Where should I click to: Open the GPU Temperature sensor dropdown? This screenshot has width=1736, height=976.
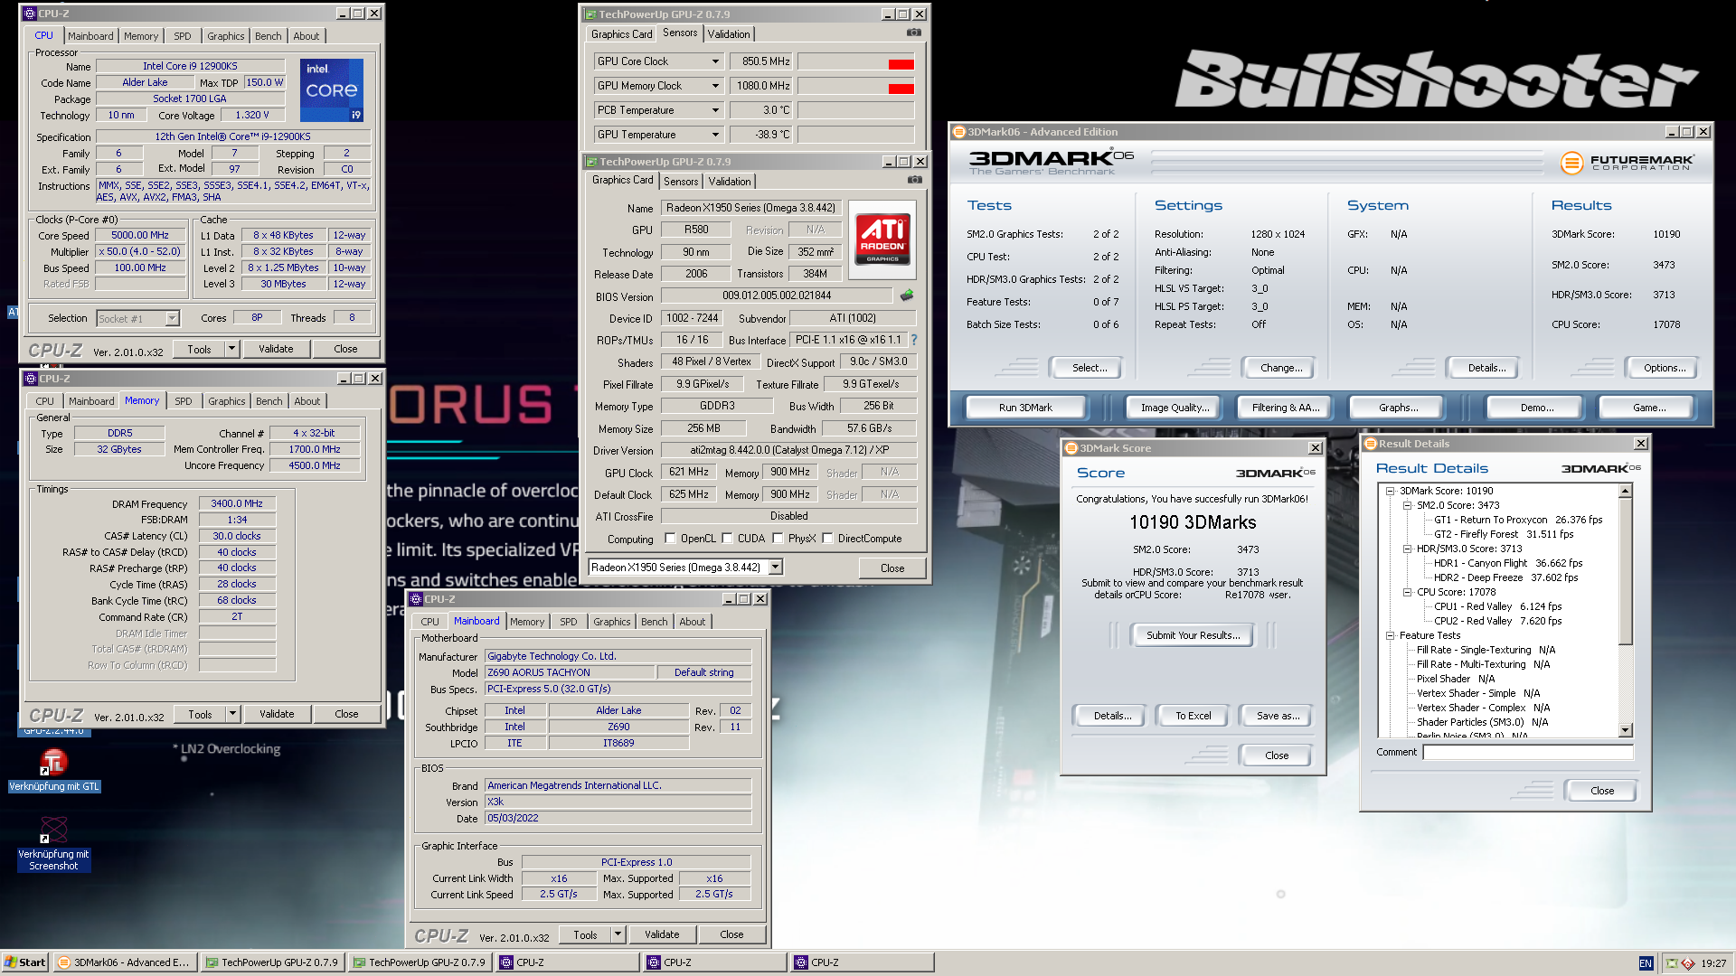tap(715, 135)
